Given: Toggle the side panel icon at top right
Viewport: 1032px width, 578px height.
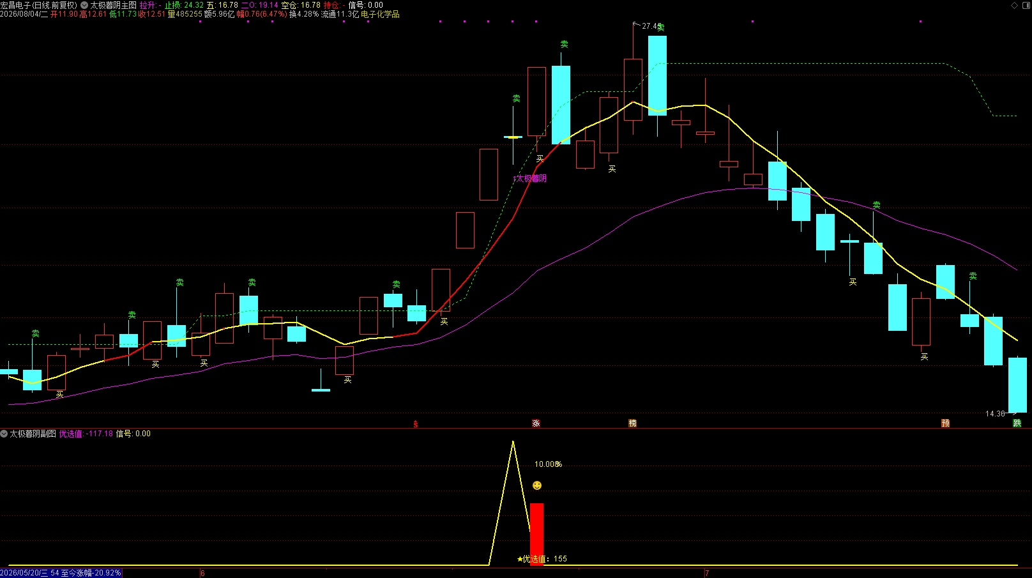Looking at the screenshot, I should click(1026, 5).
